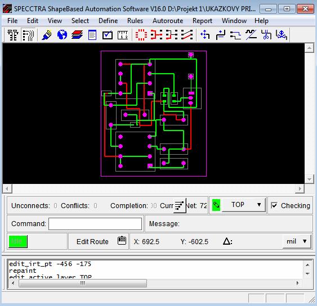Click the checkmark box toolbar icon
317x306 pixels.
(108, 35)
